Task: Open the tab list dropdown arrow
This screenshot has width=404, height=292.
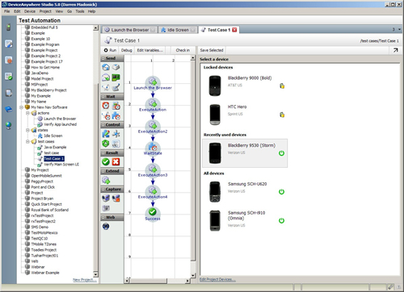Action: click(x=399, y=30)
